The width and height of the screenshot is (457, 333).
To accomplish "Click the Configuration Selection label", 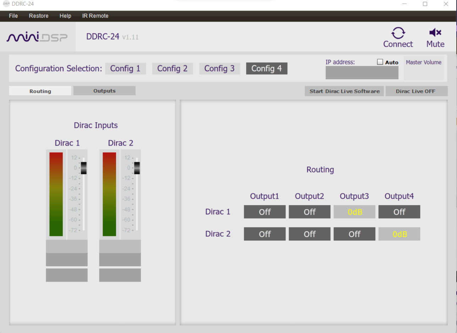I will 59,68.
